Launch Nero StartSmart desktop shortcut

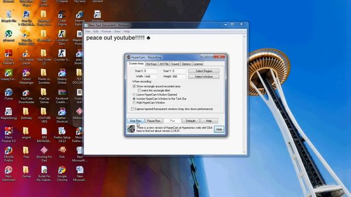coord(9,173)
